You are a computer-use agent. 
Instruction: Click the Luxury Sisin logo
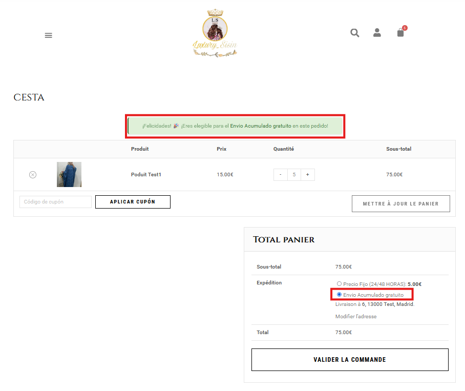(214, 33)
